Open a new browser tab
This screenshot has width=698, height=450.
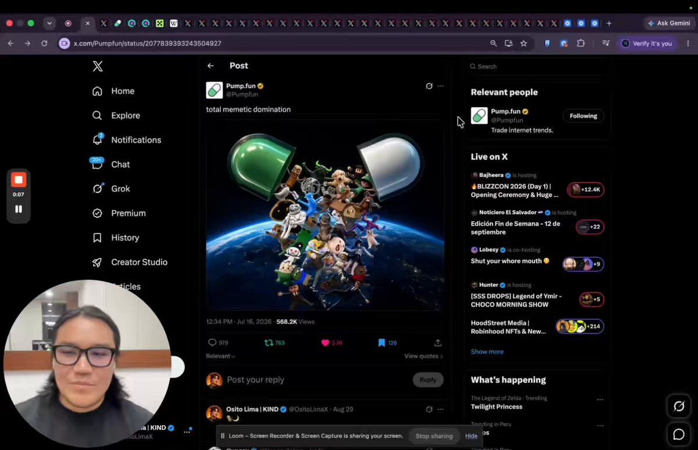pyautogui.click(x=609, y=23)
